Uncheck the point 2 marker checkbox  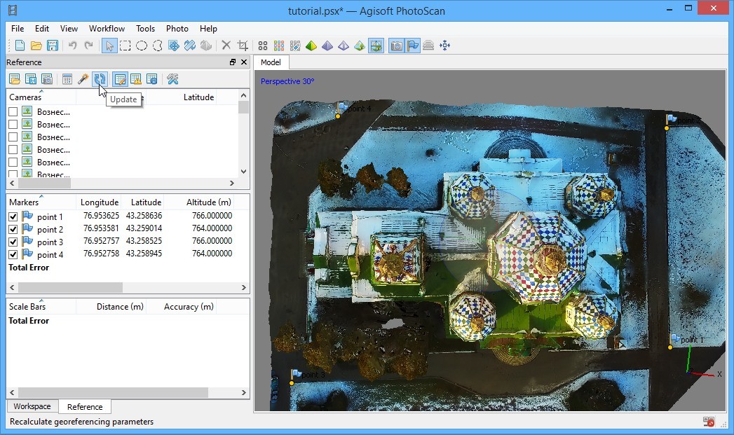[x=13, y=229]
